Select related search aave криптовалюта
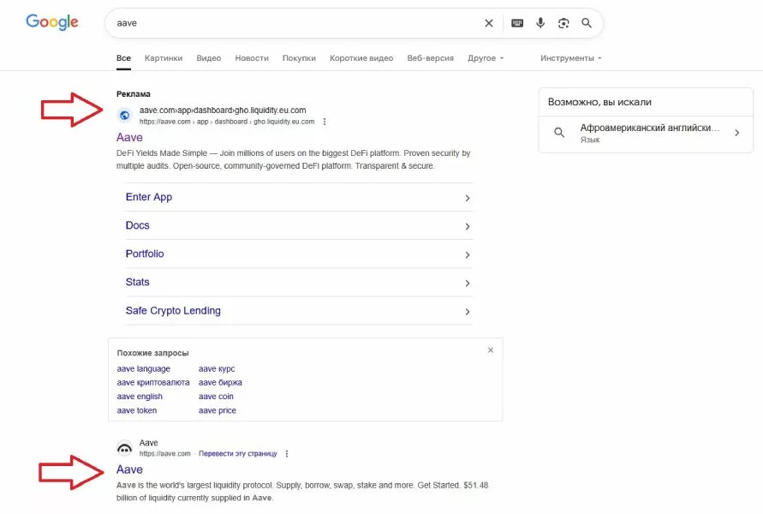The height and width of the screenshot is (514, 763). tap(153, 383)
